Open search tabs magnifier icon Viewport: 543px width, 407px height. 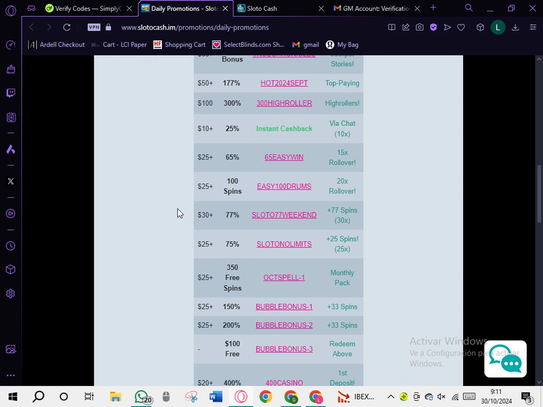click(x=469, y=8)
